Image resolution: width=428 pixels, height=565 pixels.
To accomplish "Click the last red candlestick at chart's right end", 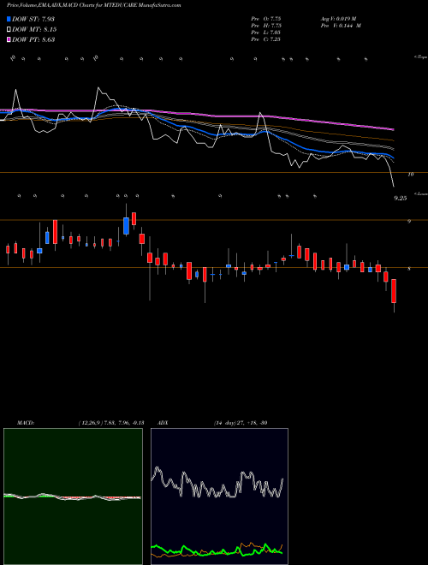I will (x=394, y=291).
